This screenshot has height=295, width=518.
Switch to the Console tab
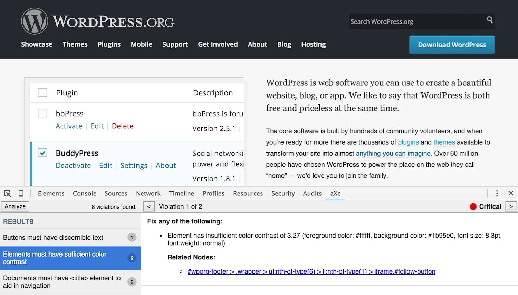(84, 193)
